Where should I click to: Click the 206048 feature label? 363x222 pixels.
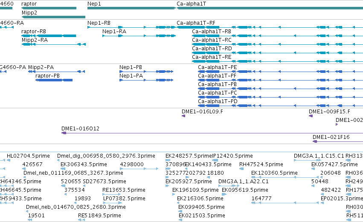[x=331, y=173]
